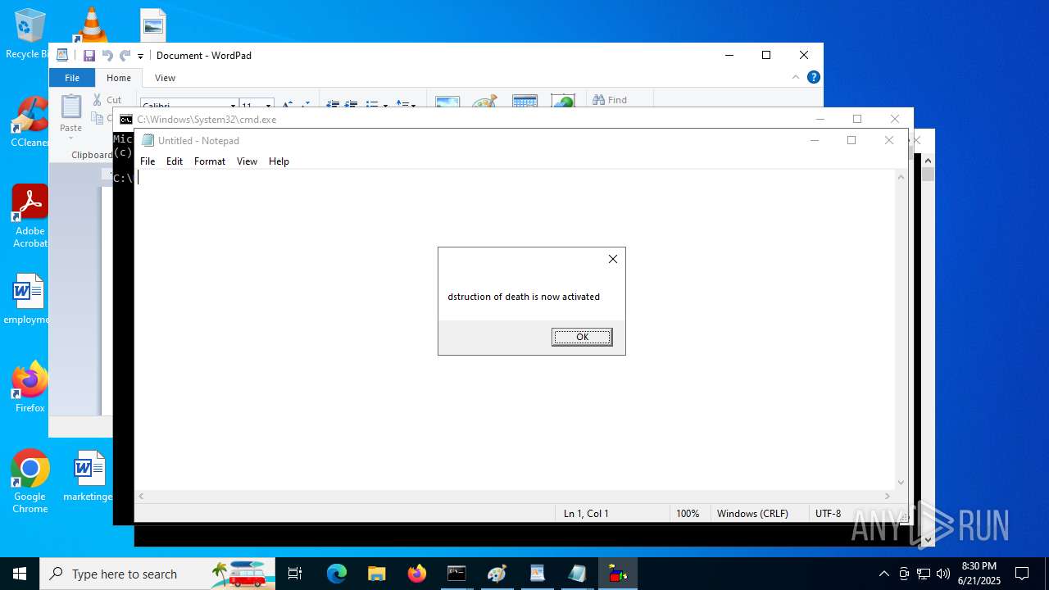Click the WordPad insert Picture icon
This screenshot has height=590, width=1049.
pyautogui.click(x=447, y=102)
